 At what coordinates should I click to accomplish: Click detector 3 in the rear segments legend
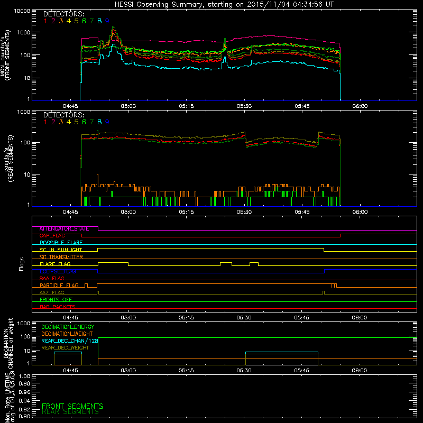point(61,122)
